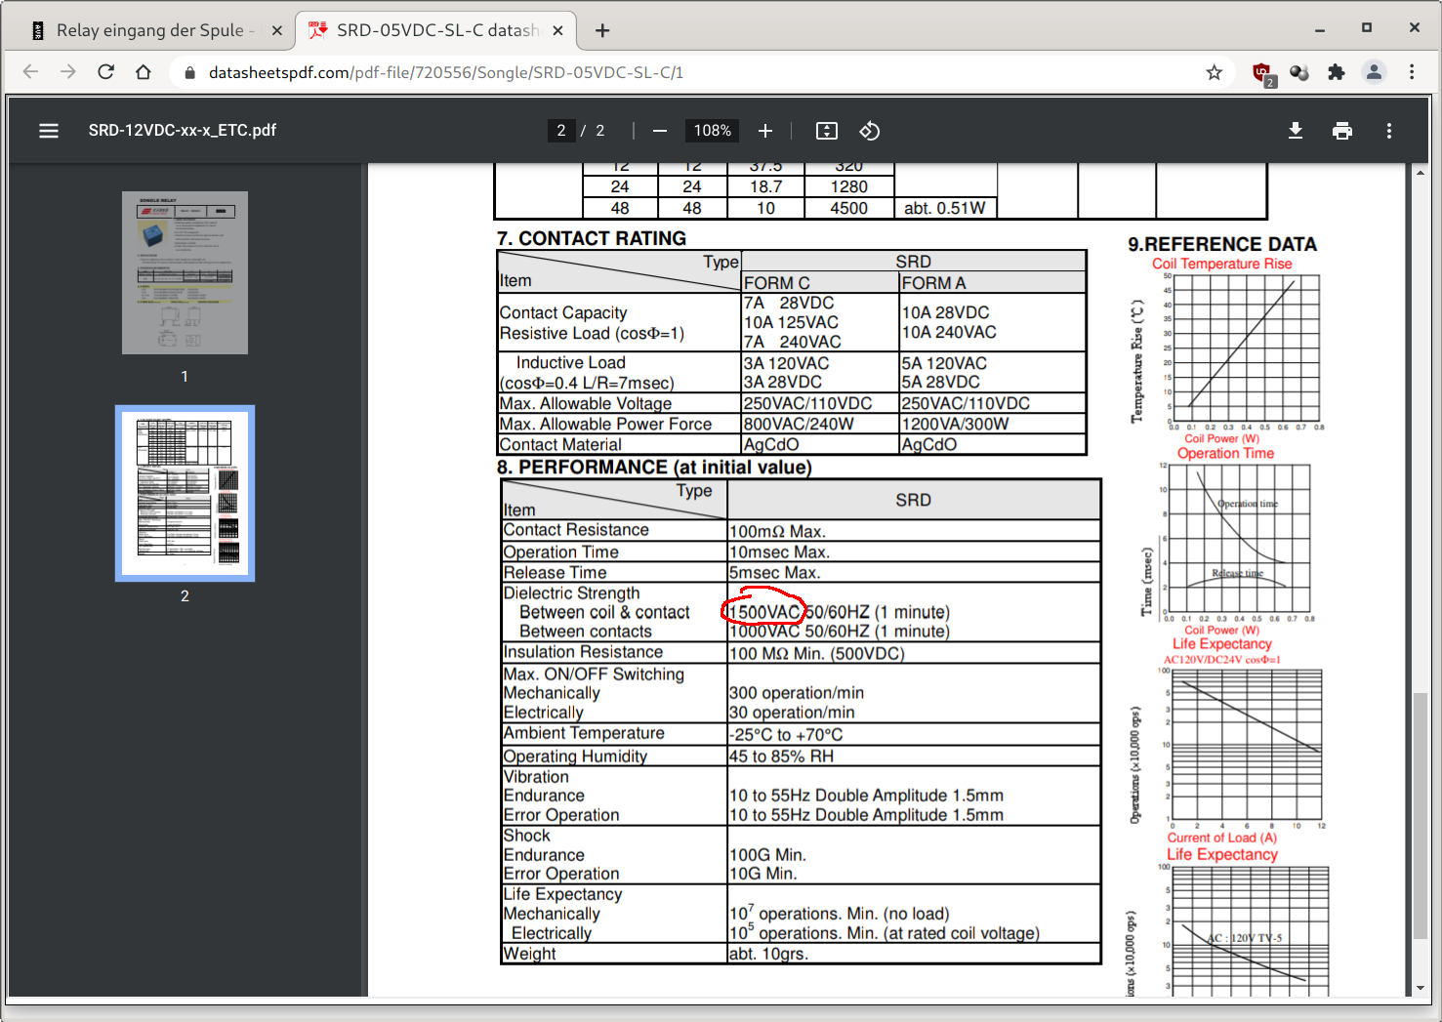Viewport: 1442px width, 1022px height.
Task: Click the fit to page icon
Action: (827, 131)
